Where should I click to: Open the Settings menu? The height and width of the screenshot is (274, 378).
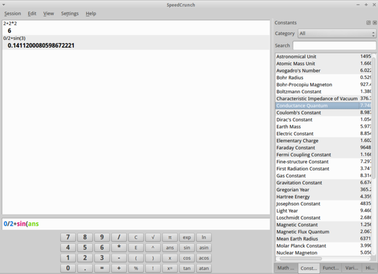(70, 14)
